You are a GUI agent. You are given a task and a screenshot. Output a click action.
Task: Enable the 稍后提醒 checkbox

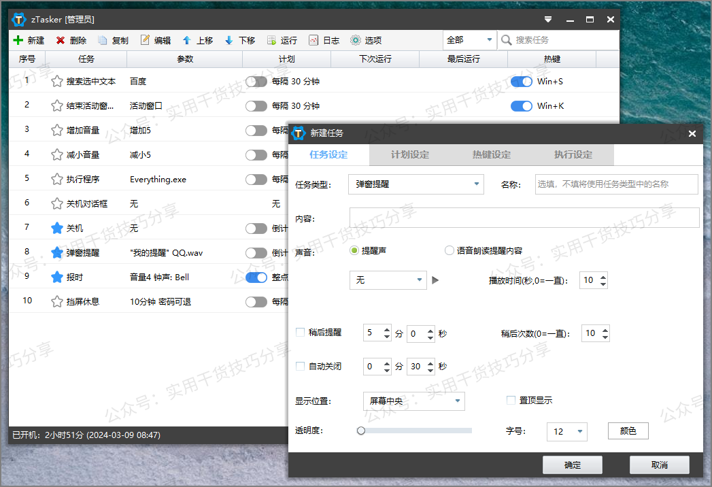300,333
